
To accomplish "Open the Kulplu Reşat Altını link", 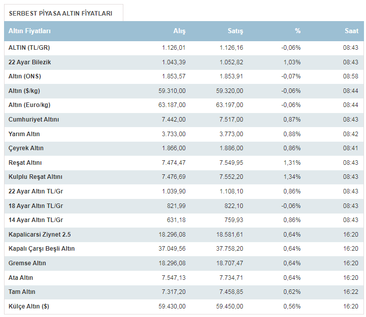I will [x=35, y=177].
